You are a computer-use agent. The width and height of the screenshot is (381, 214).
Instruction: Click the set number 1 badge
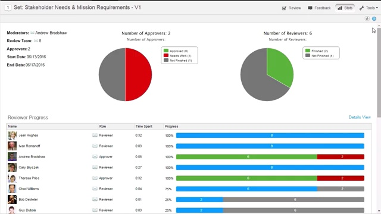[x=8, y=8]
